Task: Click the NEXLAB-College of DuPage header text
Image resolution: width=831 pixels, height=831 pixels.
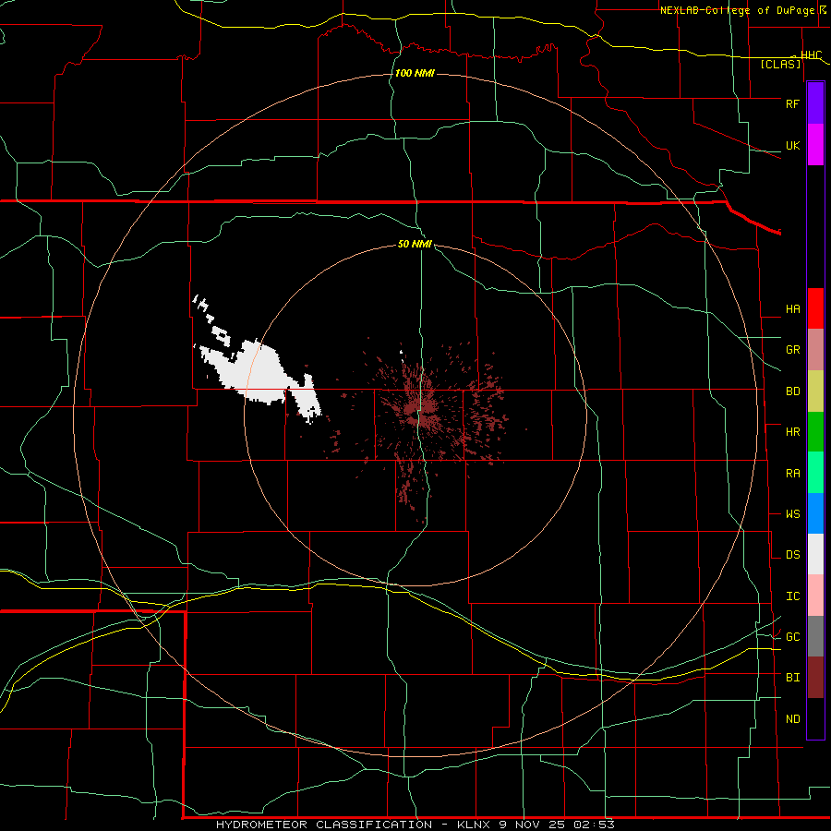Action: coord(740,10)
